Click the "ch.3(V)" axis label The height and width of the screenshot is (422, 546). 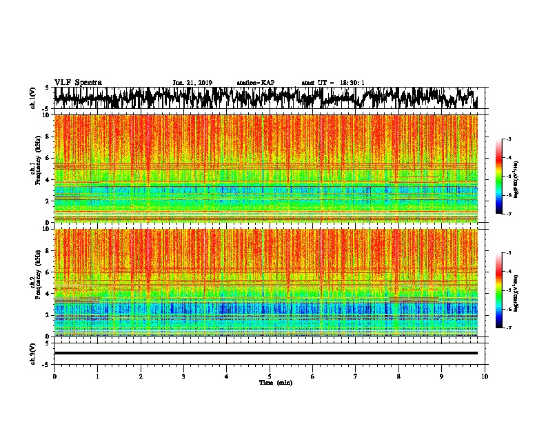coord(32,354)
